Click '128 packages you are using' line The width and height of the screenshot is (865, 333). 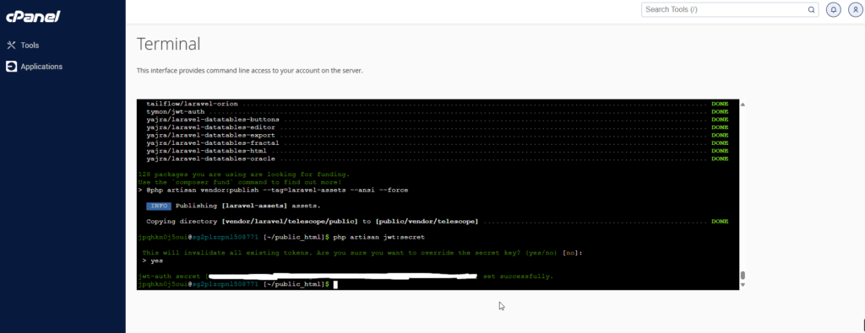[243, 174]
